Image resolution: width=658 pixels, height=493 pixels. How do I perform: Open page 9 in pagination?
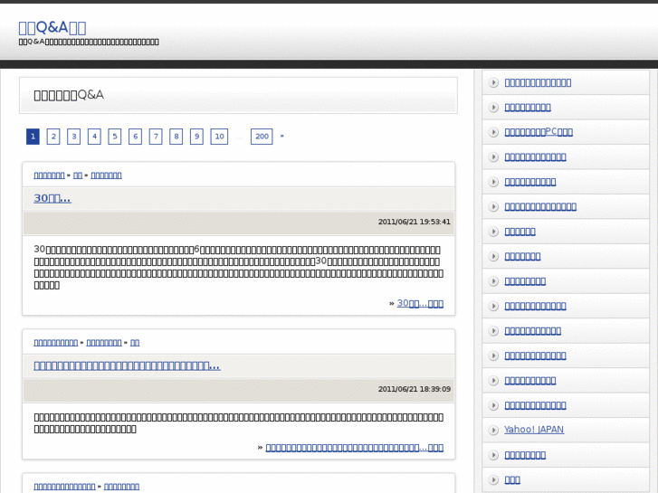point(196,137)
